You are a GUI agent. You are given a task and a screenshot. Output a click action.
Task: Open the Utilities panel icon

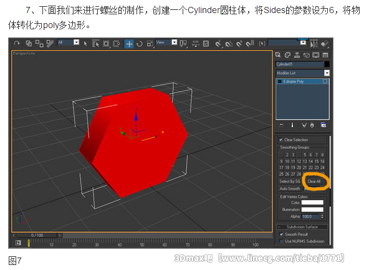(325, 55)
